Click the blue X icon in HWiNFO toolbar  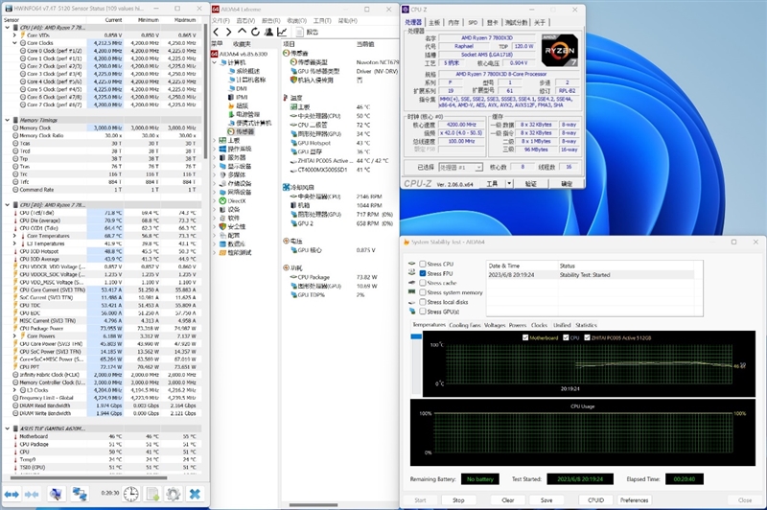195,495
